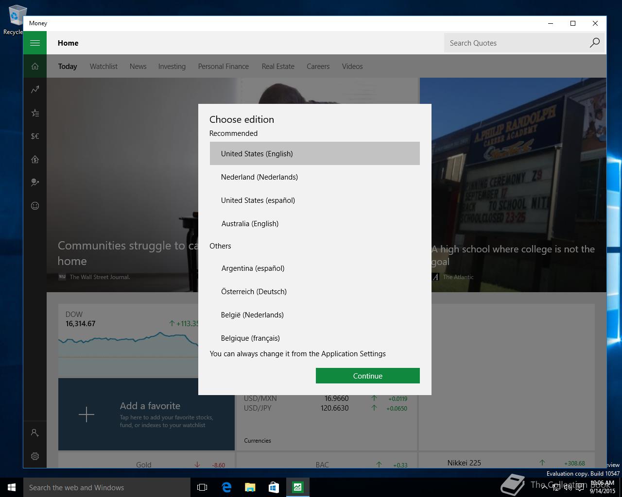Open the Windows Store taskbar icon
Image resolution: width=622 pixels, height=497 pixels.
[x=274, y=487]
